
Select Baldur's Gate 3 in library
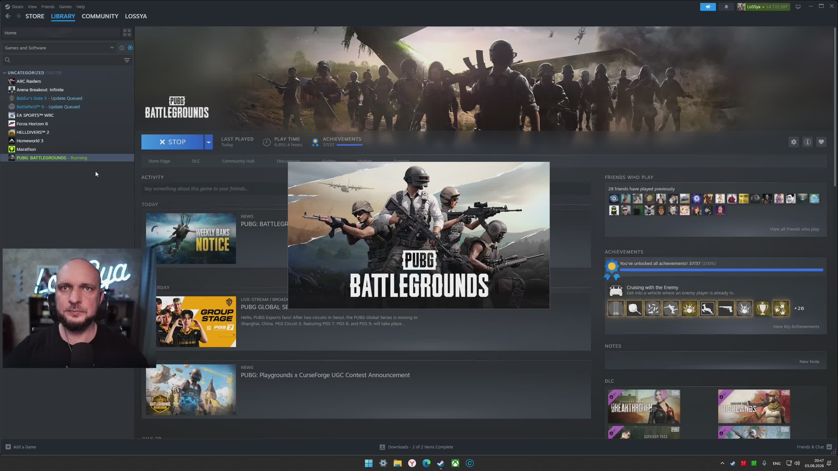click(x=67, y=98)
